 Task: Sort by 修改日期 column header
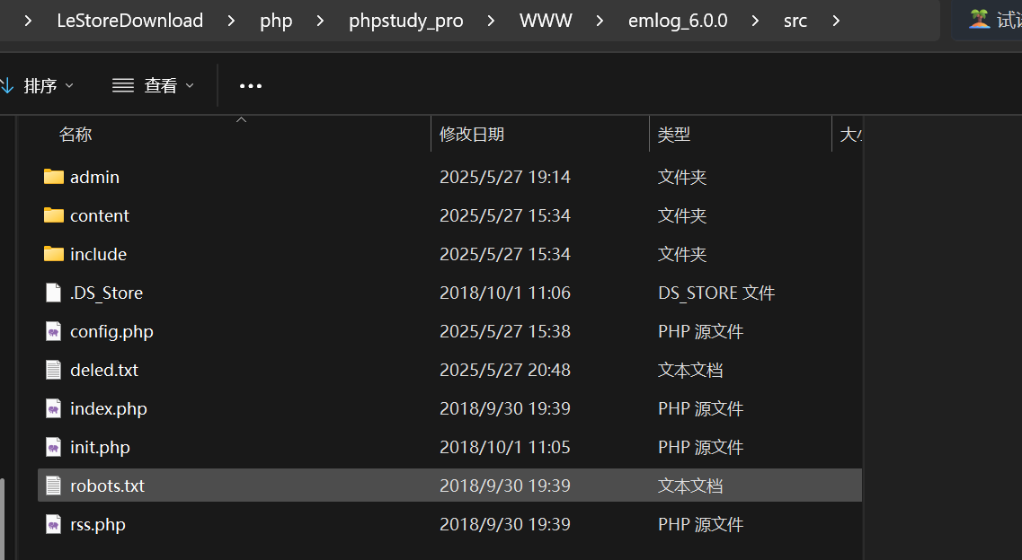[x=472, y=135]
